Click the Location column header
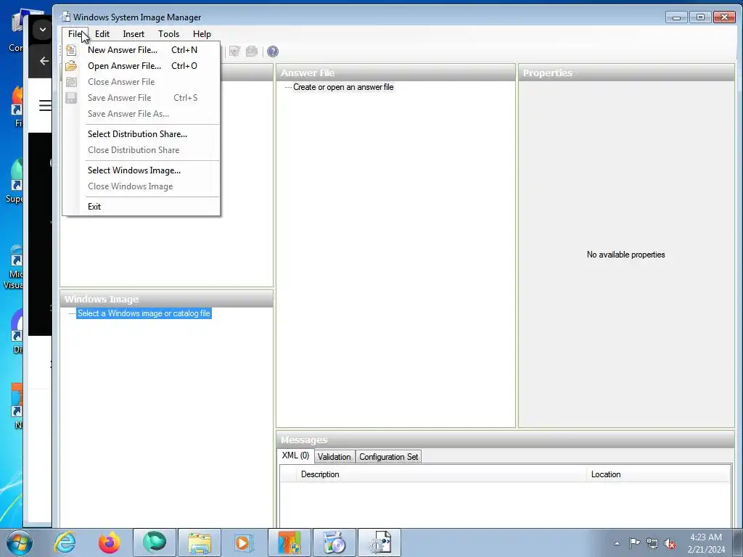 tap(659, 474)
